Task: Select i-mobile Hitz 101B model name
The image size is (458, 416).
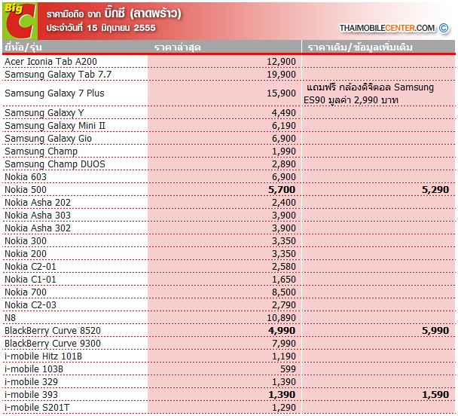Action: point(43,356)
